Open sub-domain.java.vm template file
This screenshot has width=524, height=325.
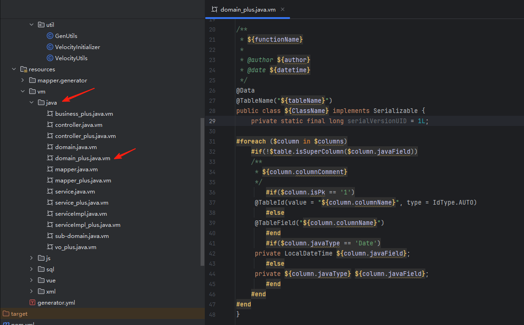[82, 236]
